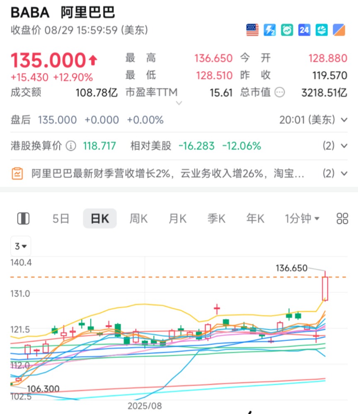Tap the 最低 128.510 value
The width and height of the screenshot is (358, 414).
[214, 75]
